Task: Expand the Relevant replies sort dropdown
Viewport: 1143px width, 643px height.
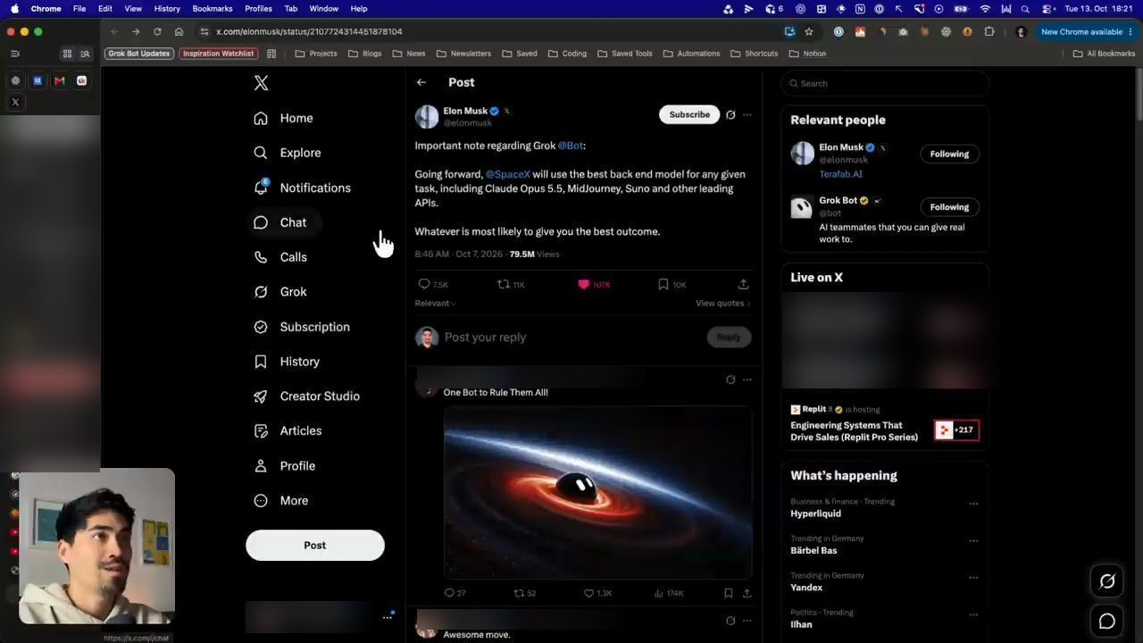Action: pos(436,304)
